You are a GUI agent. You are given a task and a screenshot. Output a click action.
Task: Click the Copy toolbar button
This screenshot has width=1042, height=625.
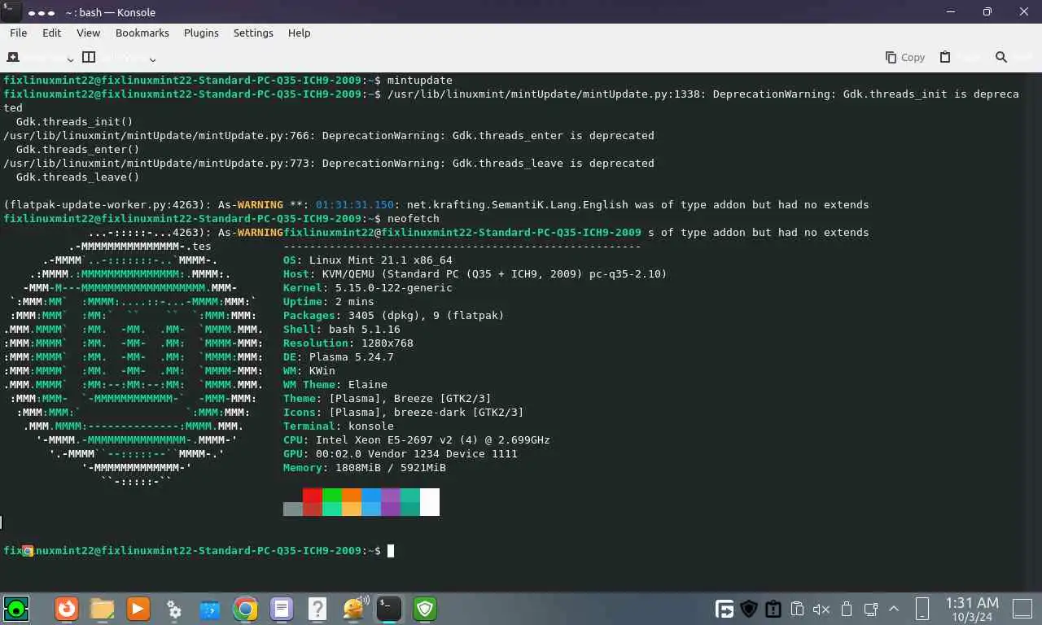click(905, 57)
